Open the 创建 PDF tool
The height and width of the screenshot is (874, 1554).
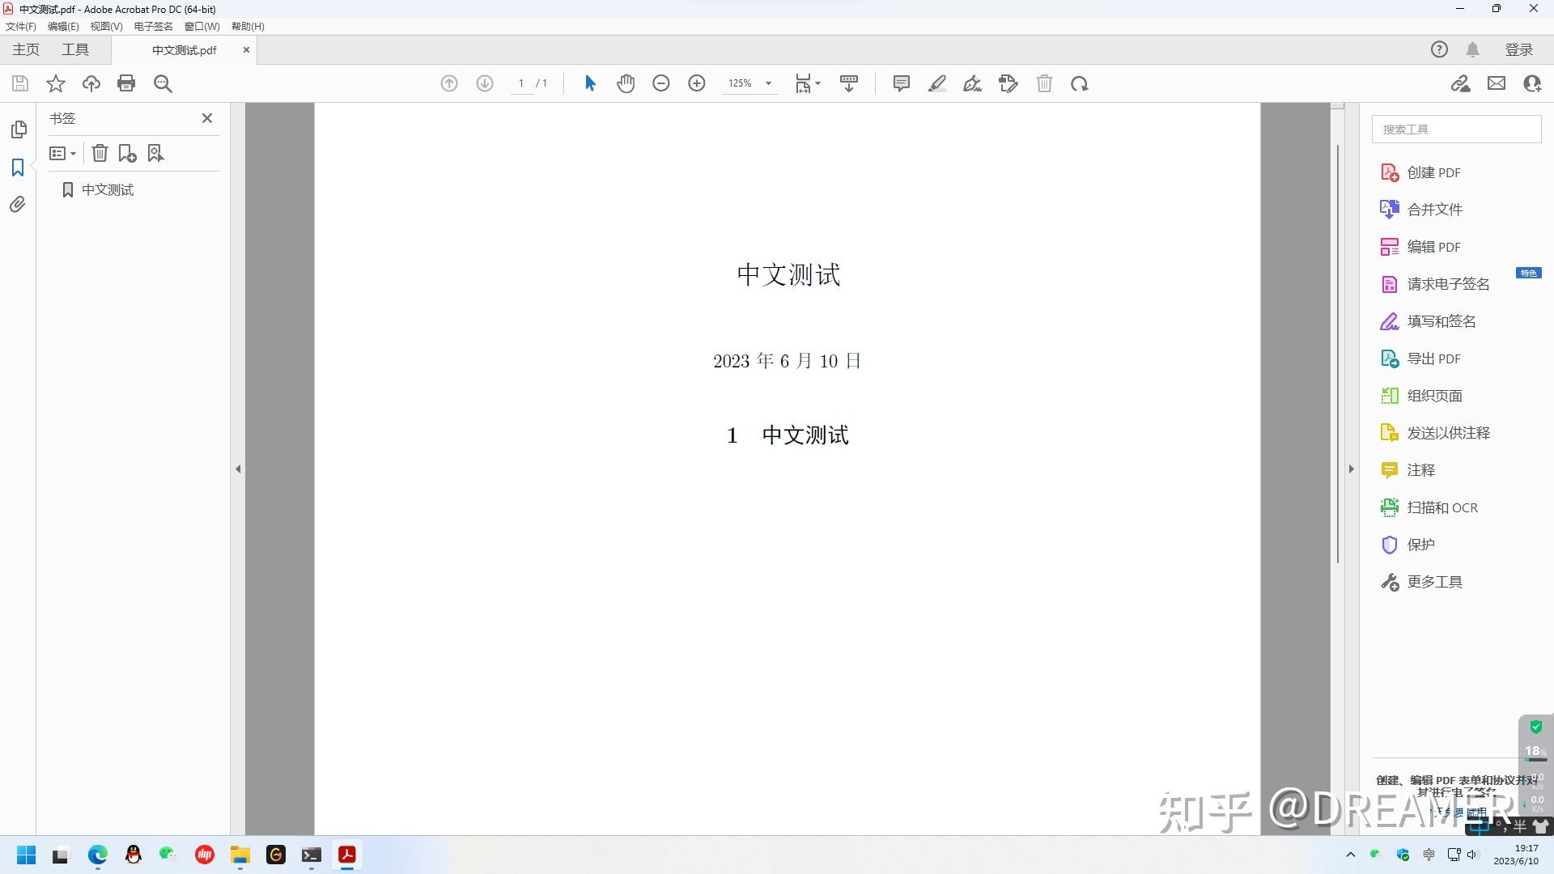click(1432, 172)
